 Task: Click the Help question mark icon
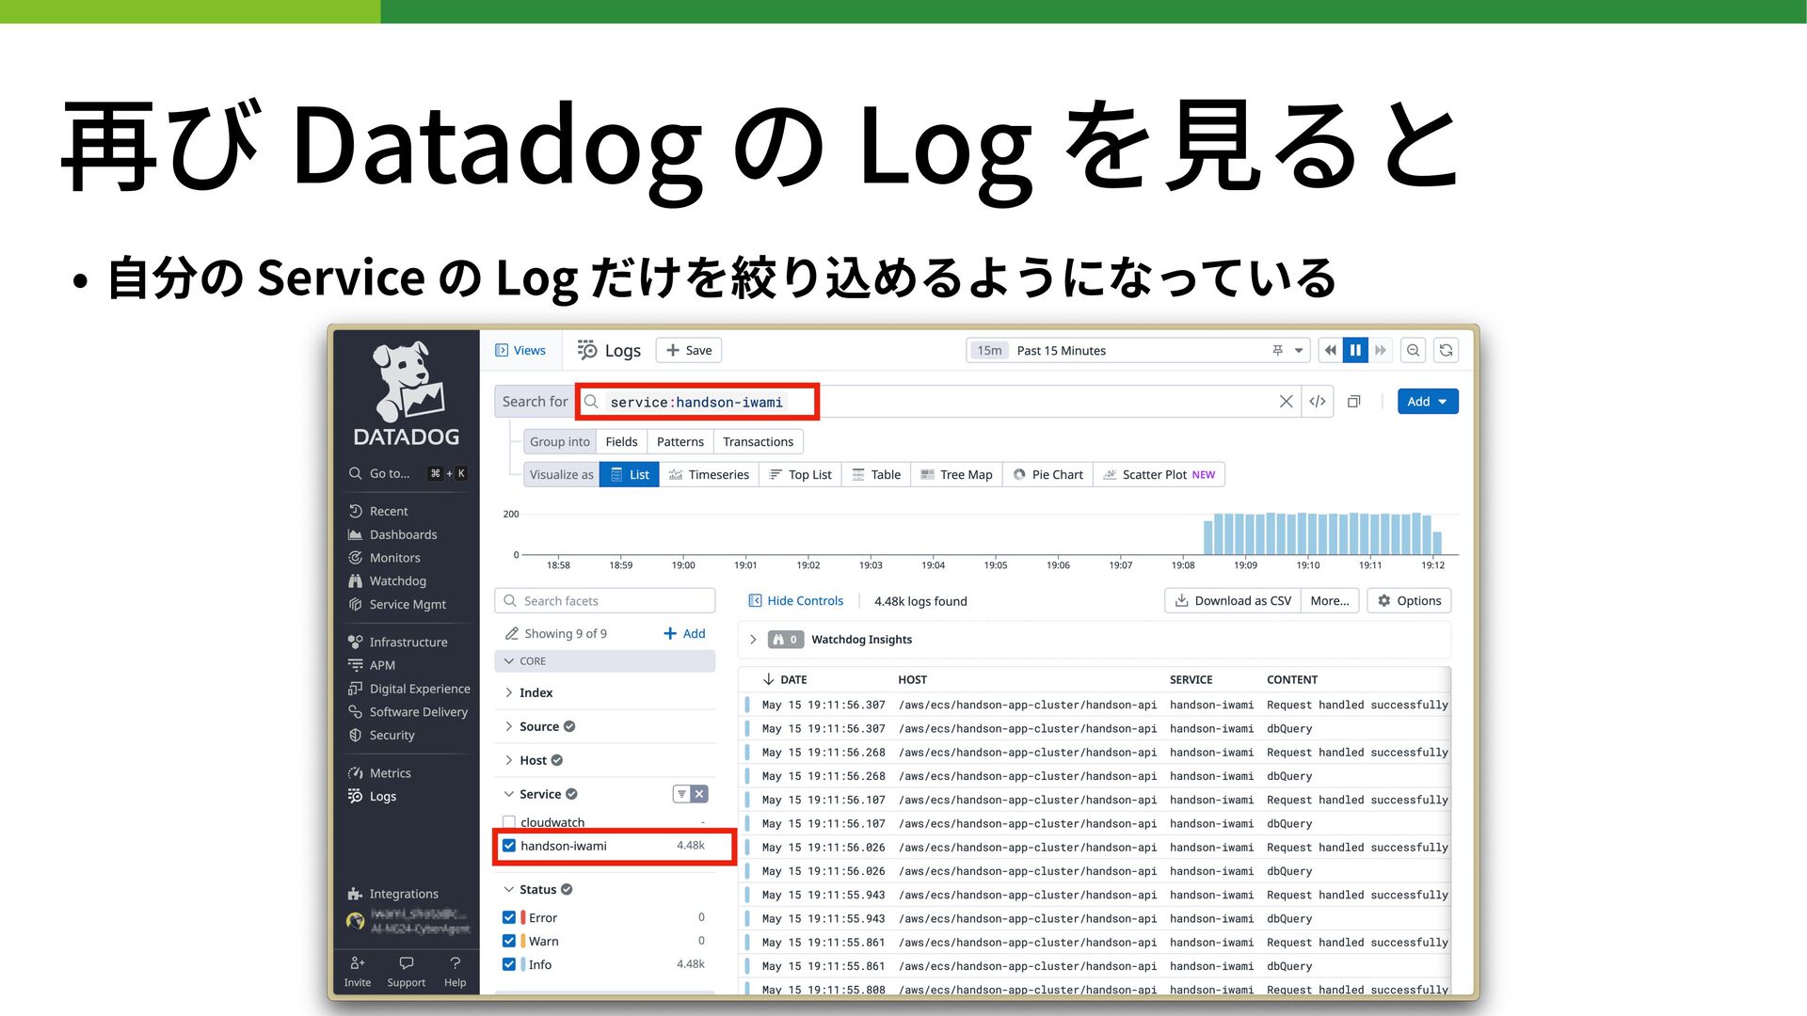[x=456, y=963]
